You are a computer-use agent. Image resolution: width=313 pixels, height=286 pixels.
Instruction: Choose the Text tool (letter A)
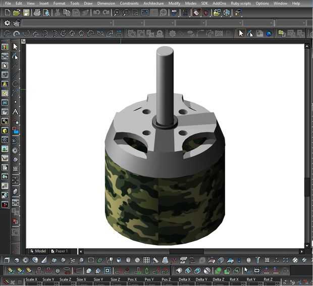coord(16,111)
